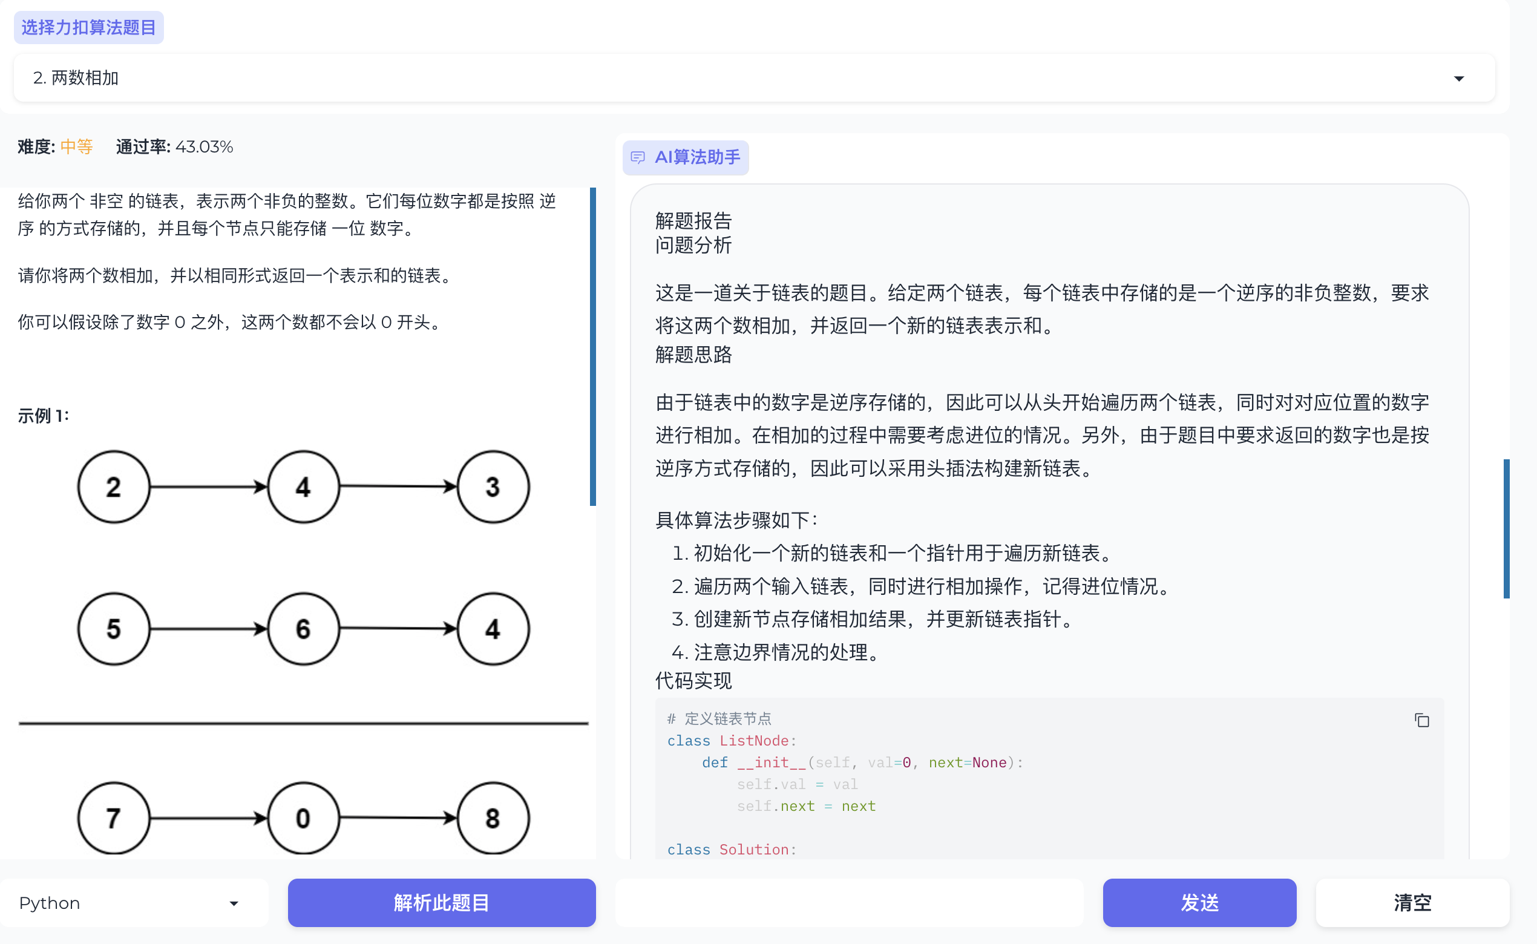The width and height of the screenshot is (1537, 944).
Task: Click the class Solution code line
Action: pos(731,849)
